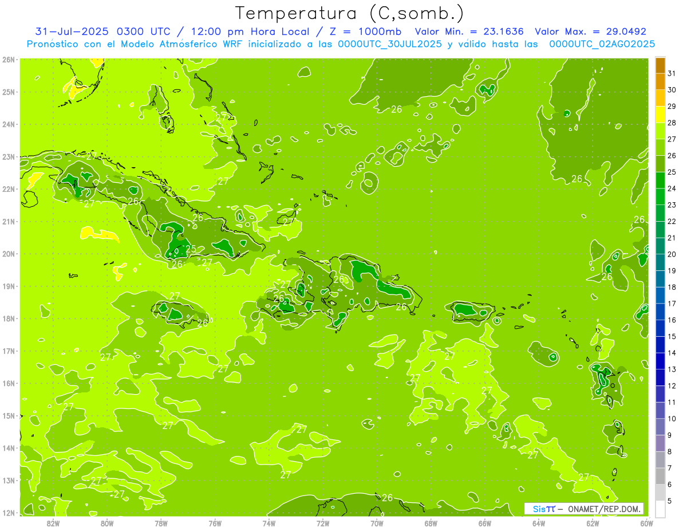
Task: Click the purple 8–9 colorbar segment
Action: click(x=660, y=443)
